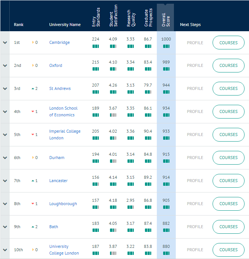Click Imperial graduate prospects value 90.4

148,131
